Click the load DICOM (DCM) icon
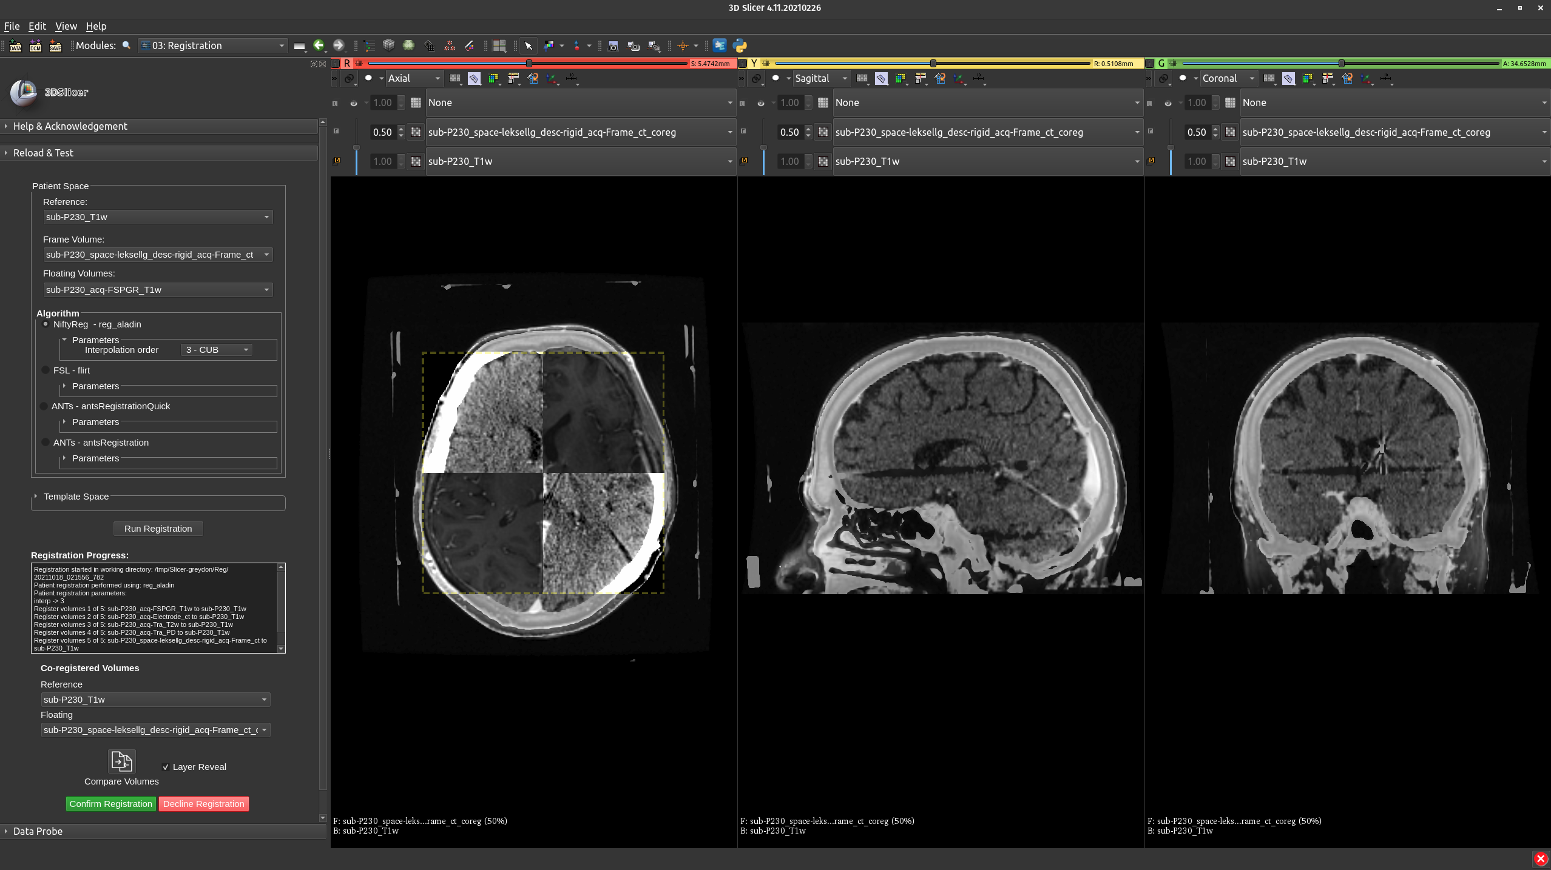This screenshot has width=1551, height=870. click(x=35, y=45)
